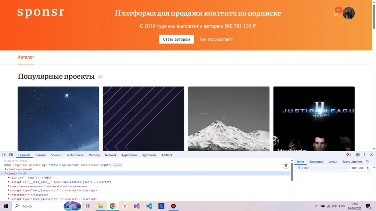Open DevTools three-dot customization menu
Image resolution: width=376 pixels, height=211 pixels.
point(365,155)
